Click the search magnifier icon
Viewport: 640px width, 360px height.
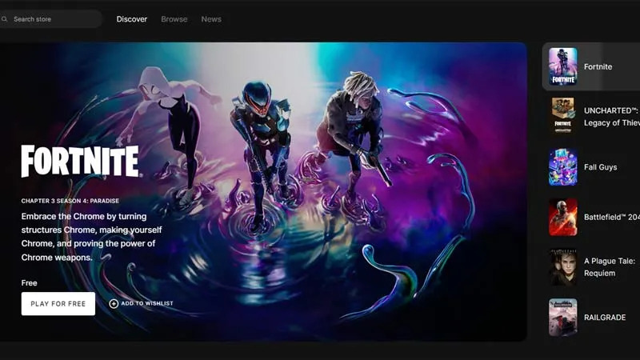point(4,18)
